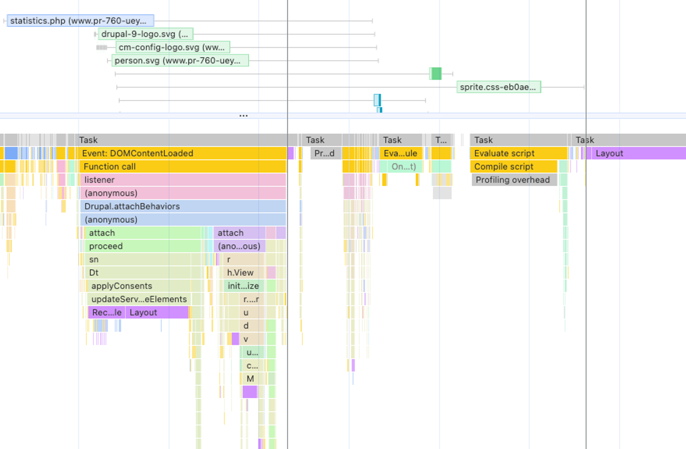
Task: Select the statistics.php network request bar
Action: point(81,21)
